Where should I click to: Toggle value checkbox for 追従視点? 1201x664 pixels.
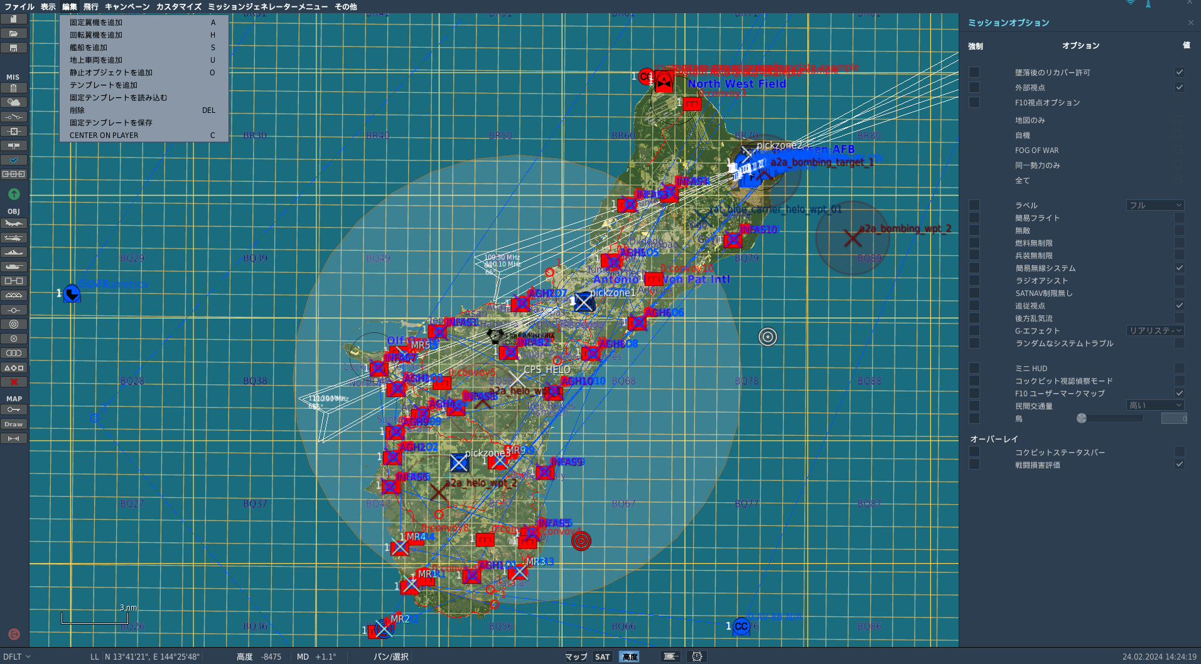tap(1180, 305)
